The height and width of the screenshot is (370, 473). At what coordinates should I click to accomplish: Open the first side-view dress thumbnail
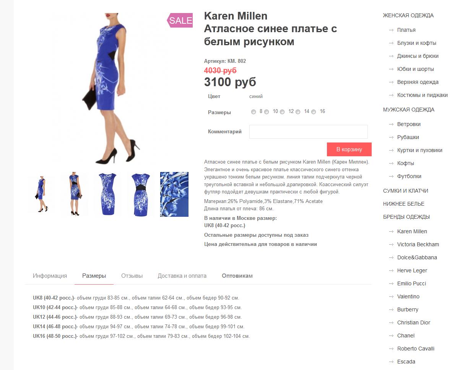coord(42,194)
